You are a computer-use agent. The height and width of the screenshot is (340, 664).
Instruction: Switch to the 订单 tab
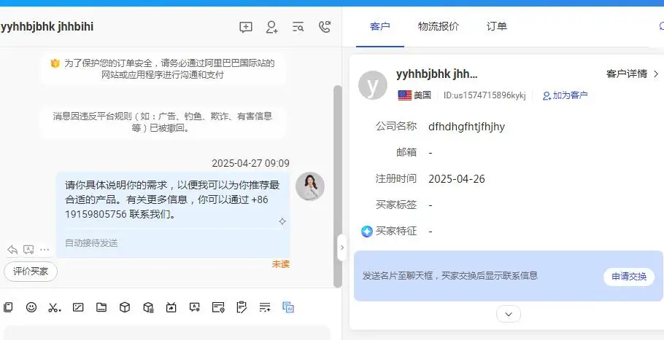497,27
